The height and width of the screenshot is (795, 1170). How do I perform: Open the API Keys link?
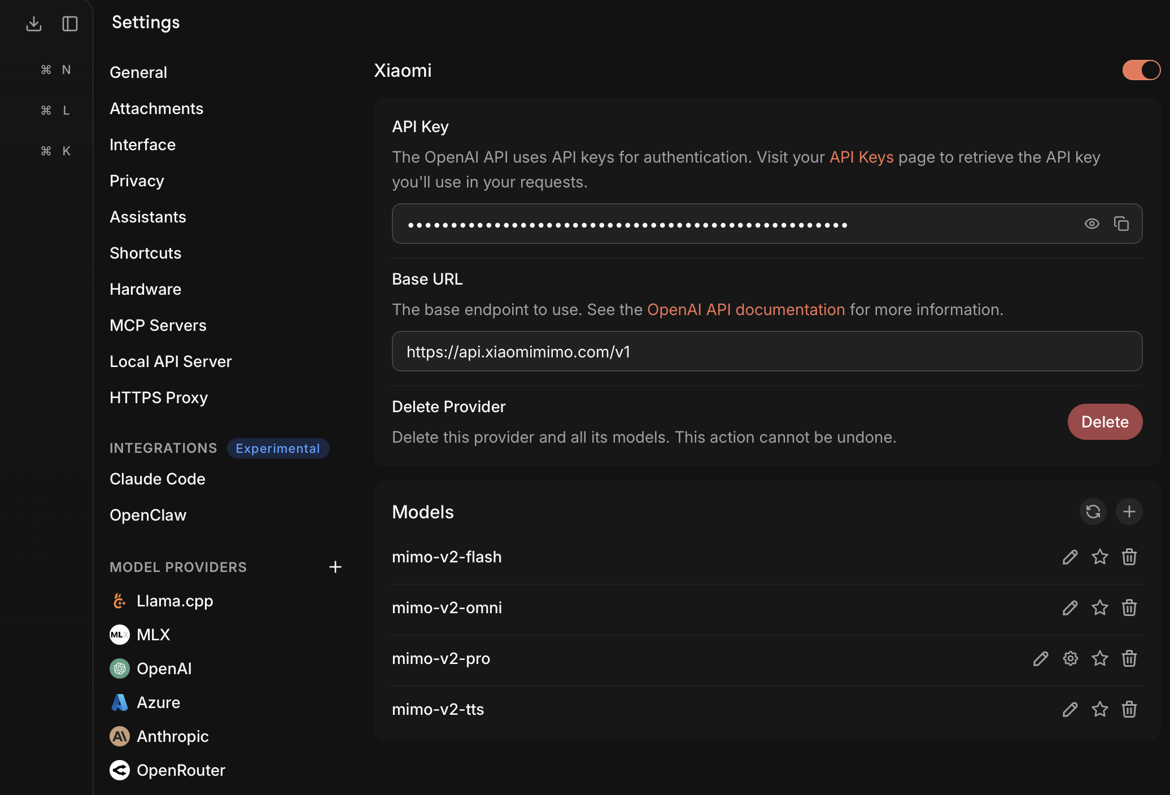(x=861, y=158)
